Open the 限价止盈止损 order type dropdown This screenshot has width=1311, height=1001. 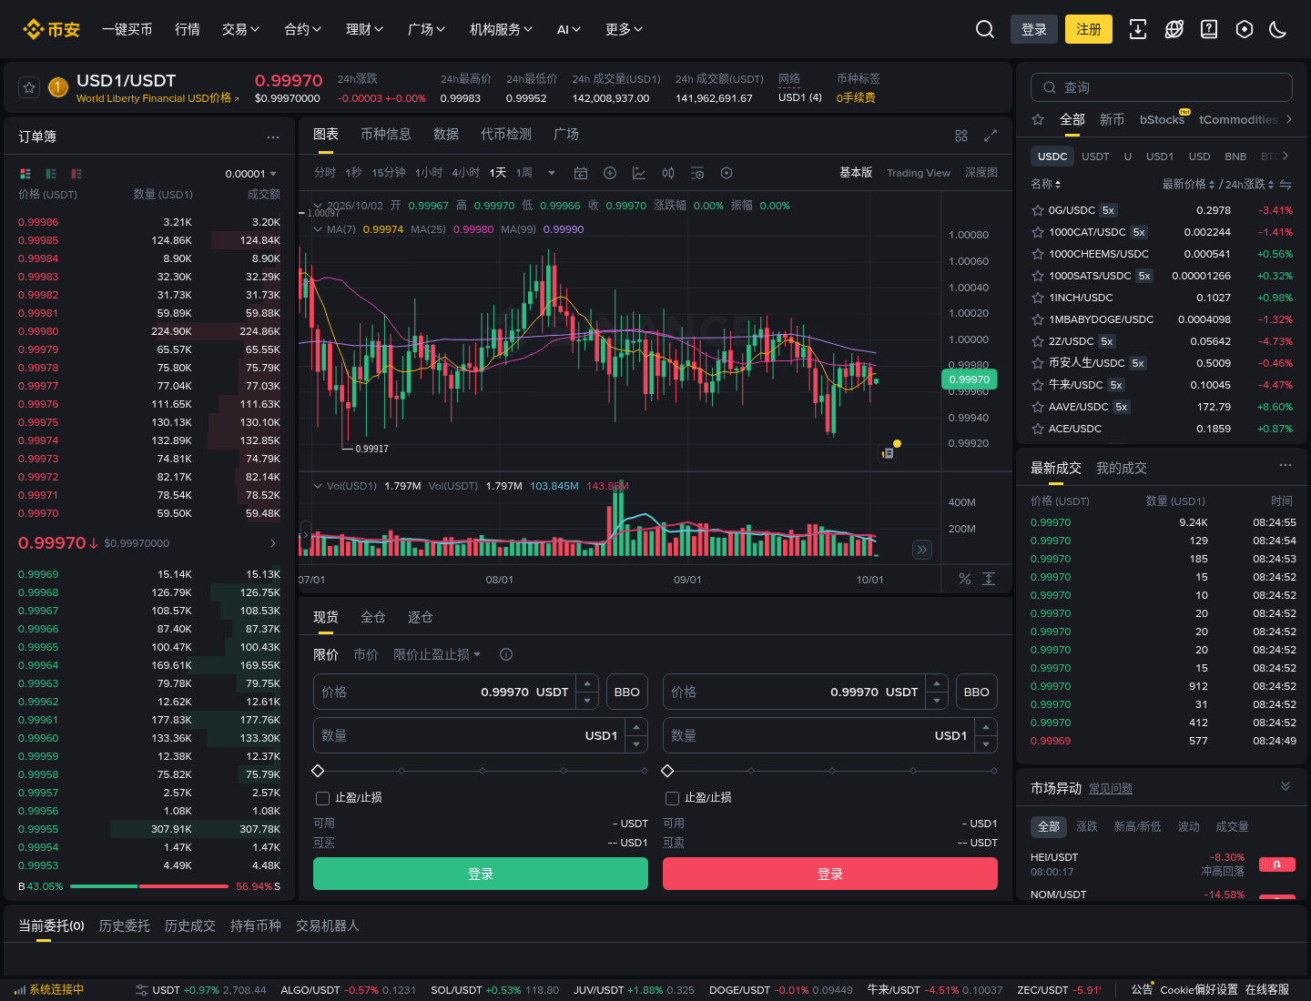(x=437, y=654)
